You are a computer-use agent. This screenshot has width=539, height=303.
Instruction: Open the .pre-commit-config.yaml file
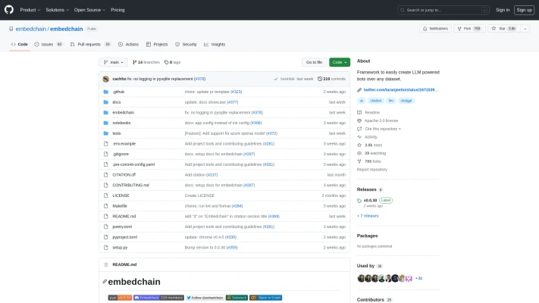click(x=133, y=164)
